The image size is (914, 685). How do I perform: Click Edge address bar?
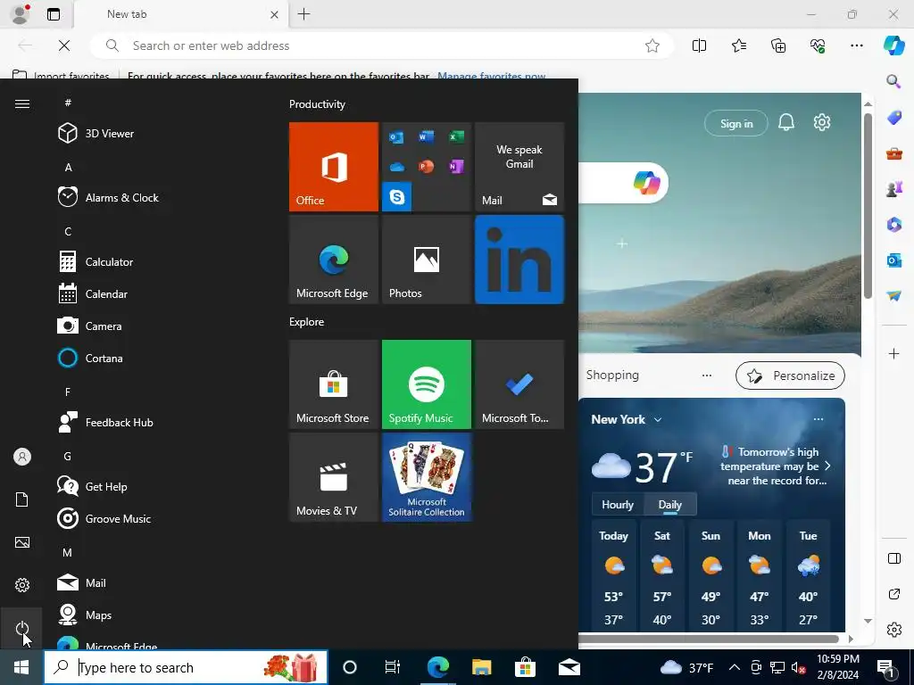point(382,45)
